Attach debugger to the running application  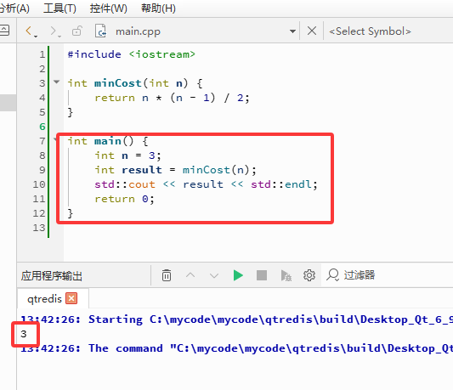tap(286, 275)
